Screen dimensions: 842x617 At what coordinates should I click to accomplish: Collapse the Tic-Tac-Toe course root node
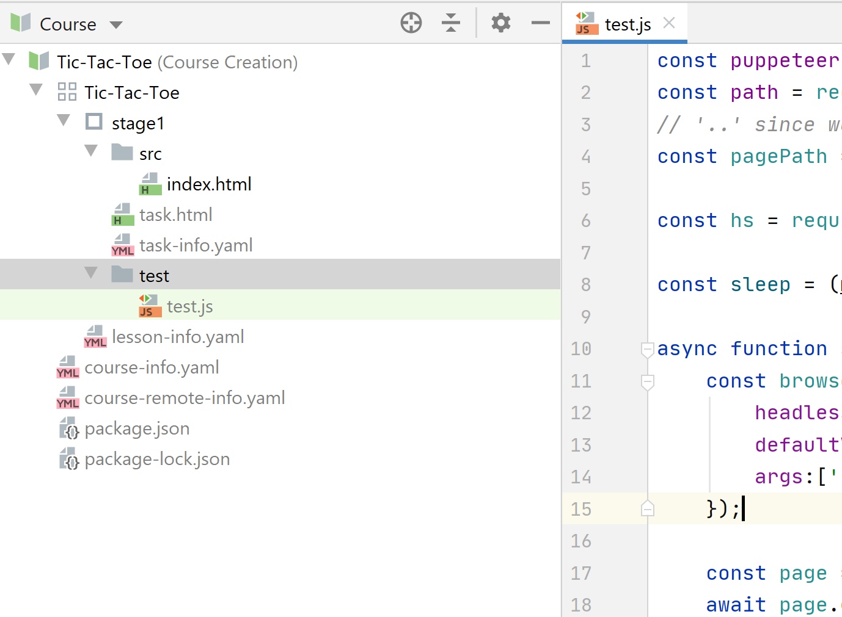[9, 60]
